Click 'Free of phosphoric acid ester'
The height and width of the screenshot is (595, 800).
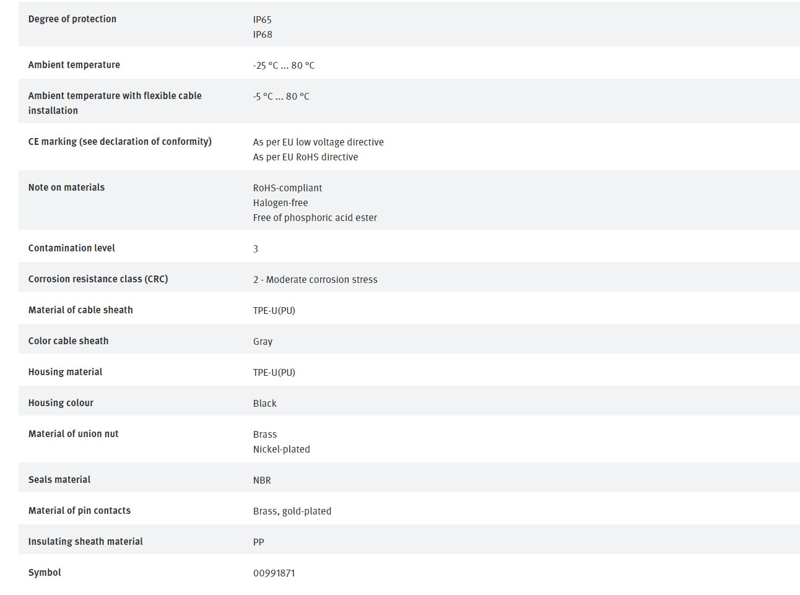point(315,218)
